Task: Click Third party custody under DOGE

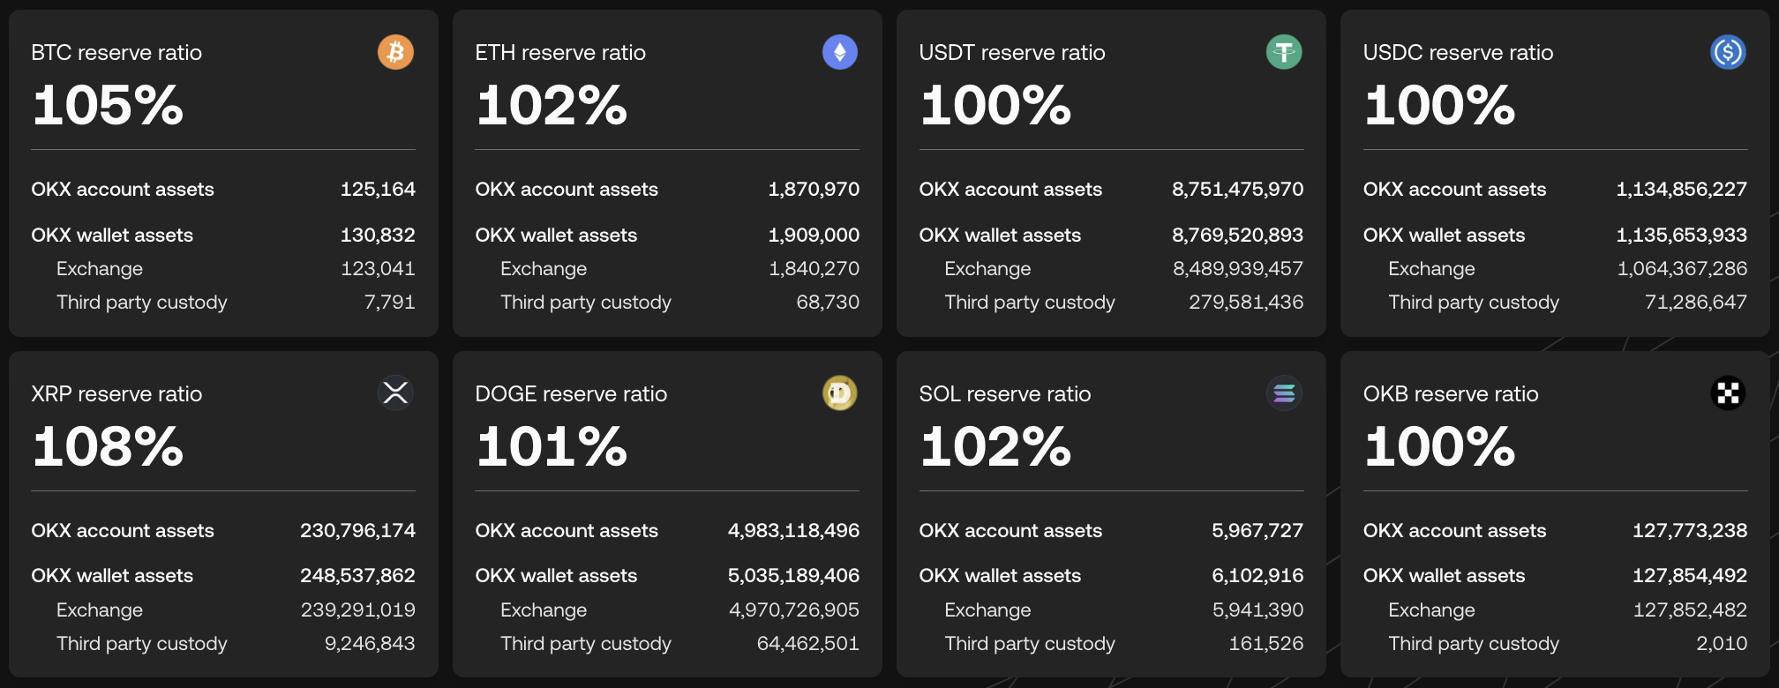Action: point(586,644)
